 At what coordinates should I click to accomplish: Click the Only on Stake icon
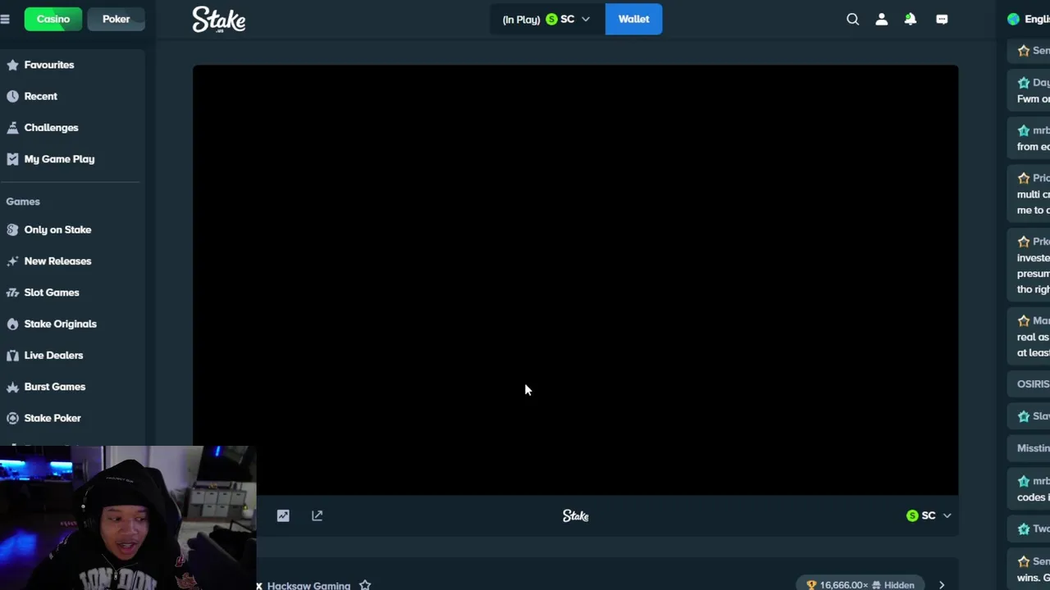pyautogui.click(x=12, y=229)
